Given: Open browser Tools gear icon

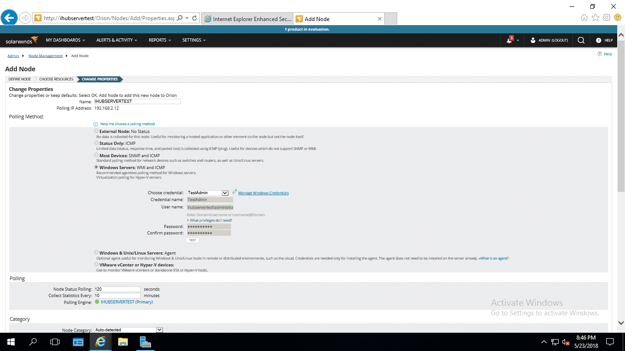Looking at the screenshot, I should [607, 18].
